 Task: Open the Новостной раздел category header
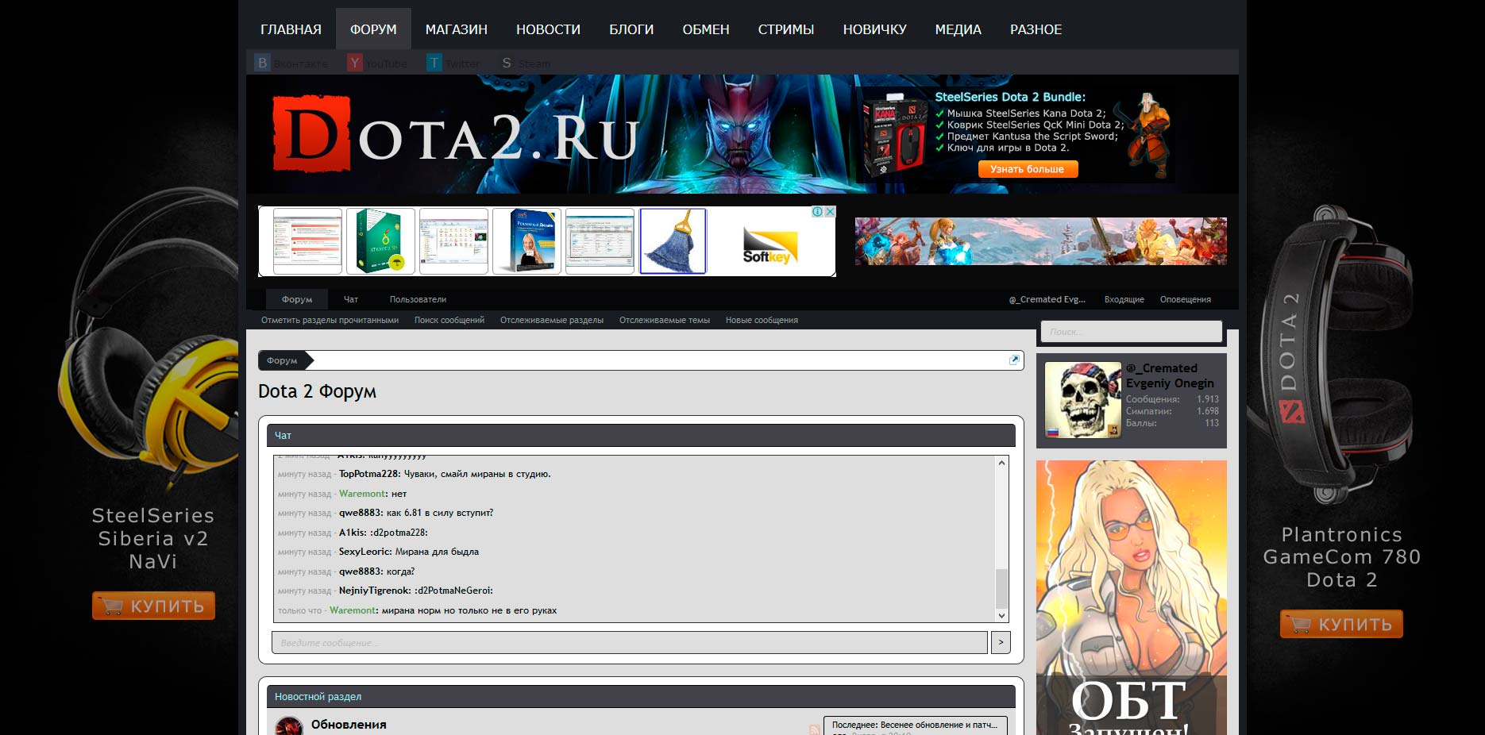tap(318, 696)
